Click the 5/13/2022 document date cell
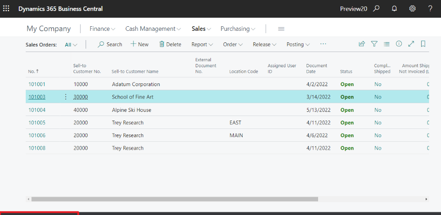 (x=319, y=110)
